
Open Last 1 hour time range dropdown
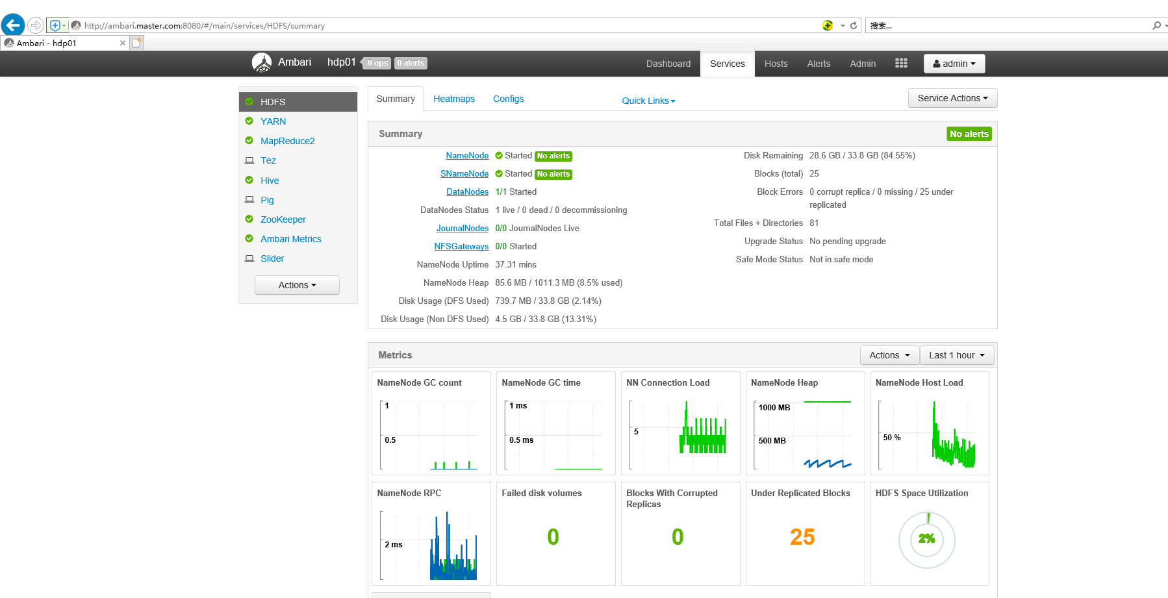pyautogui.click(x=957, y=355)
